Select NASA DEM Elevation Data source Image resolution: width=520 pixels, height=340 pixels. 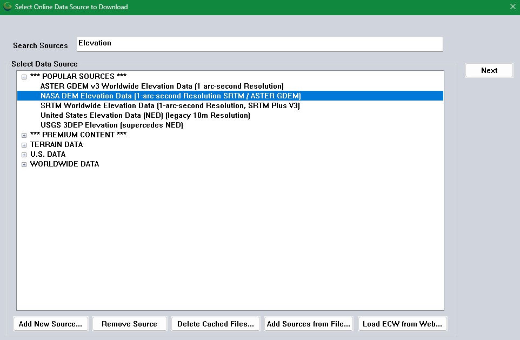pyautogui.click(x=230, y=96)
